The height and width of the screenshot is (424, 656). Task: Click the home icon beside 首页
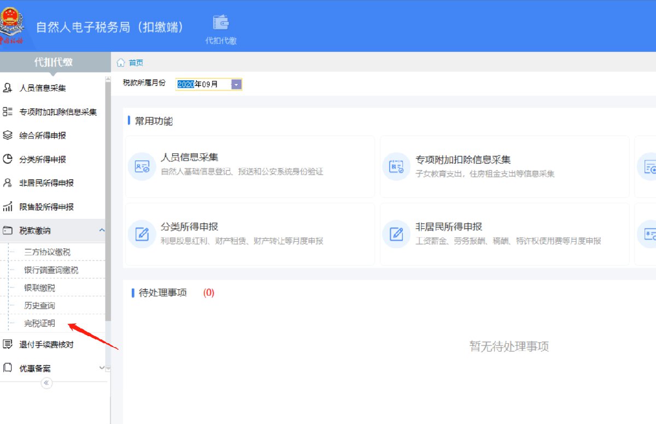coord(121,63)
